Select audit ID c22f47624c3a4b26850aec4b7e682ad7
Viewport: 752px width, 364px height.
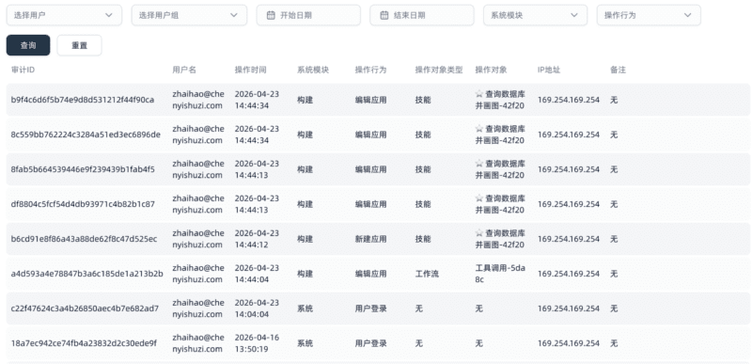(85, 309)
